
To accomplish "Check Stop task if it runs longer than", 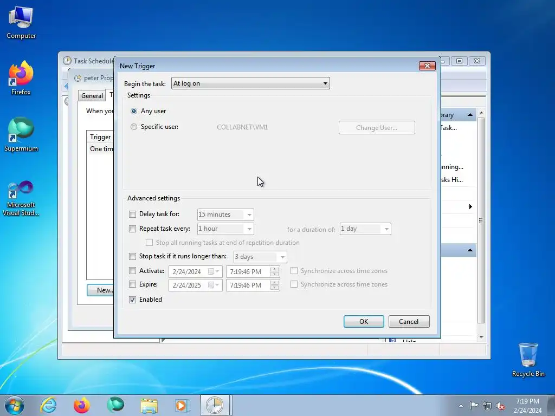I will tap(132, 256).
